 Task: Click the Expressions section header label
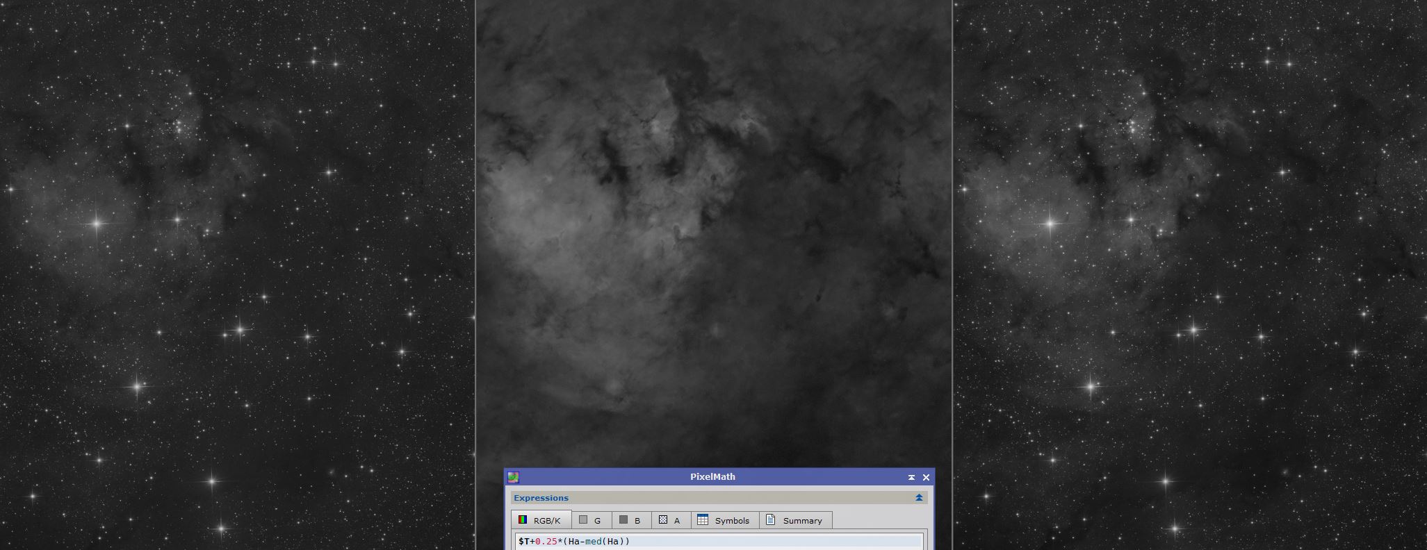pyautogui.click(x=541, y=498)
